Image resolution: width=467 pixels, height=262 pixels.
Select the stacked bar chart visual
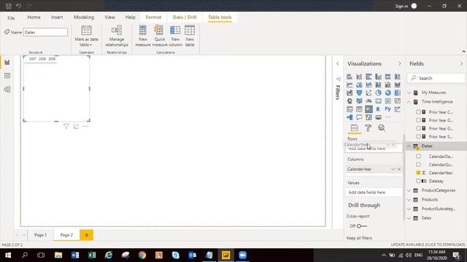350,76
